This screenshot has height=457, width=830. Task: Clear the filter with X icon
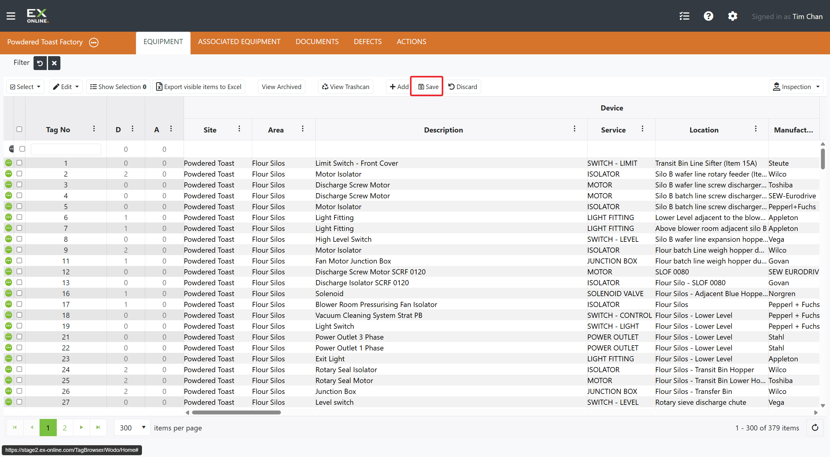pos(54,63)
